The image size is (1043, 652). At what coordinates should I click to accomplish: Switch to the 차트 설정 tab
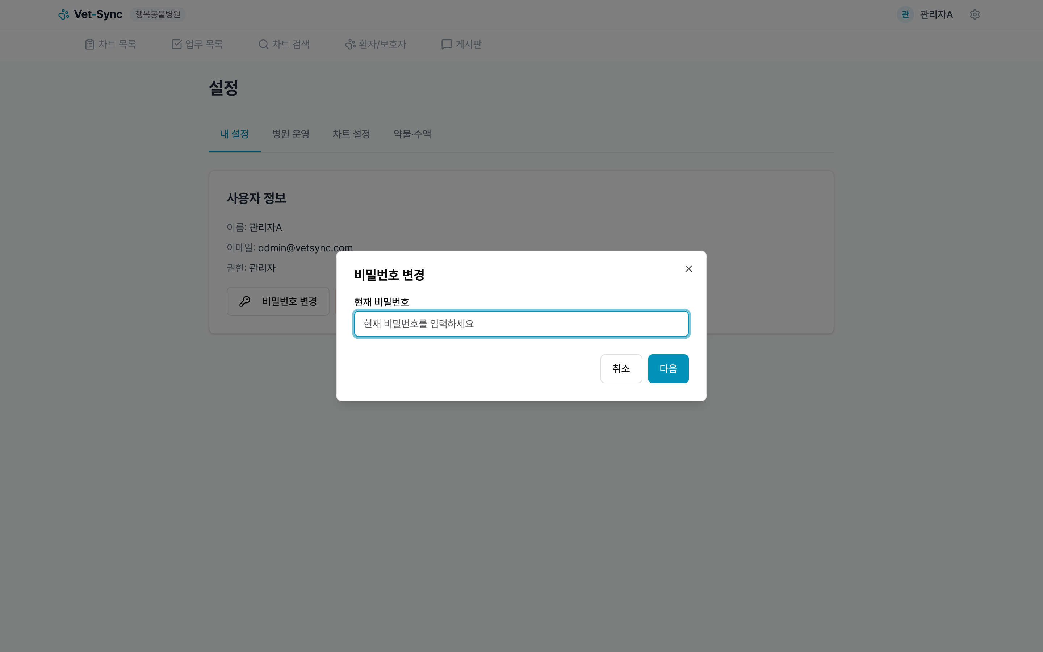click(351, 134)
